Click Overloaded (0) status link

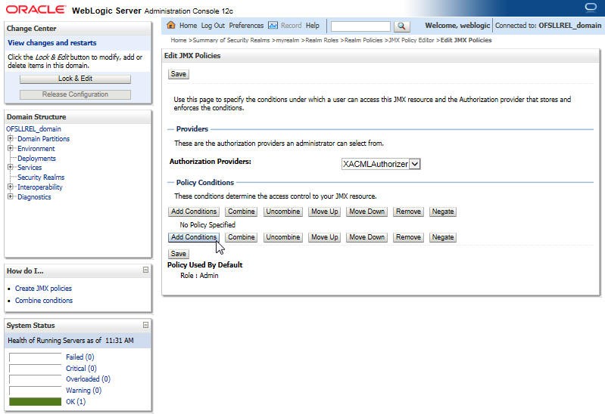(x=88, y=379)
